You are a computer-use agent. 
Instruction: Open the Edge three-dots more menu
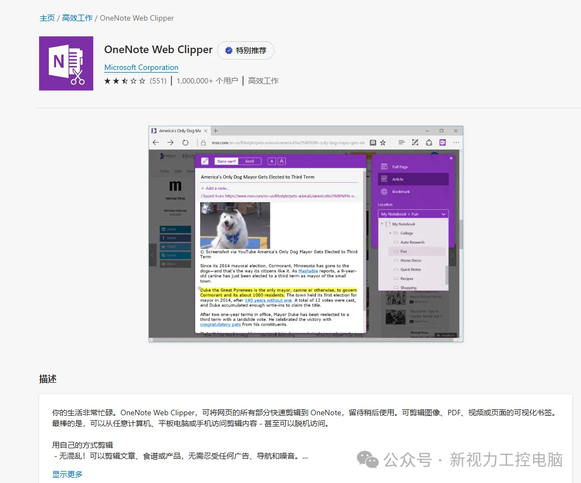point(456,143)
